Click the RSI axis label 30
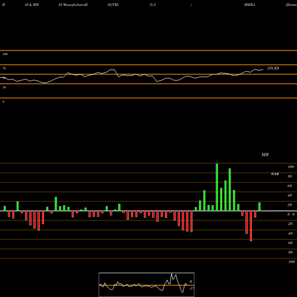The width and height of the screenshot is (297, 297). [4, 87]
